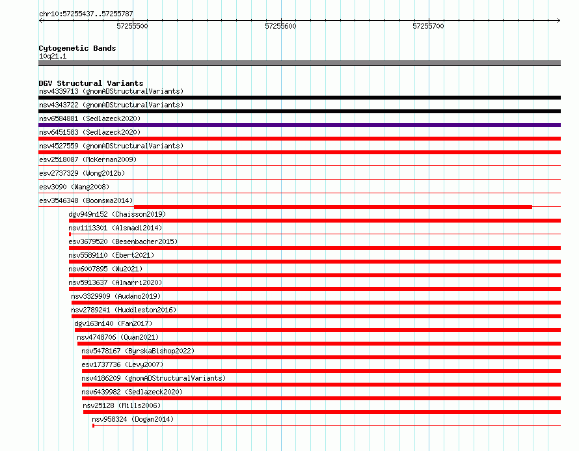Click the left arrow of the ruler
The width and height of the screenshot is (579, 451).
40,20
